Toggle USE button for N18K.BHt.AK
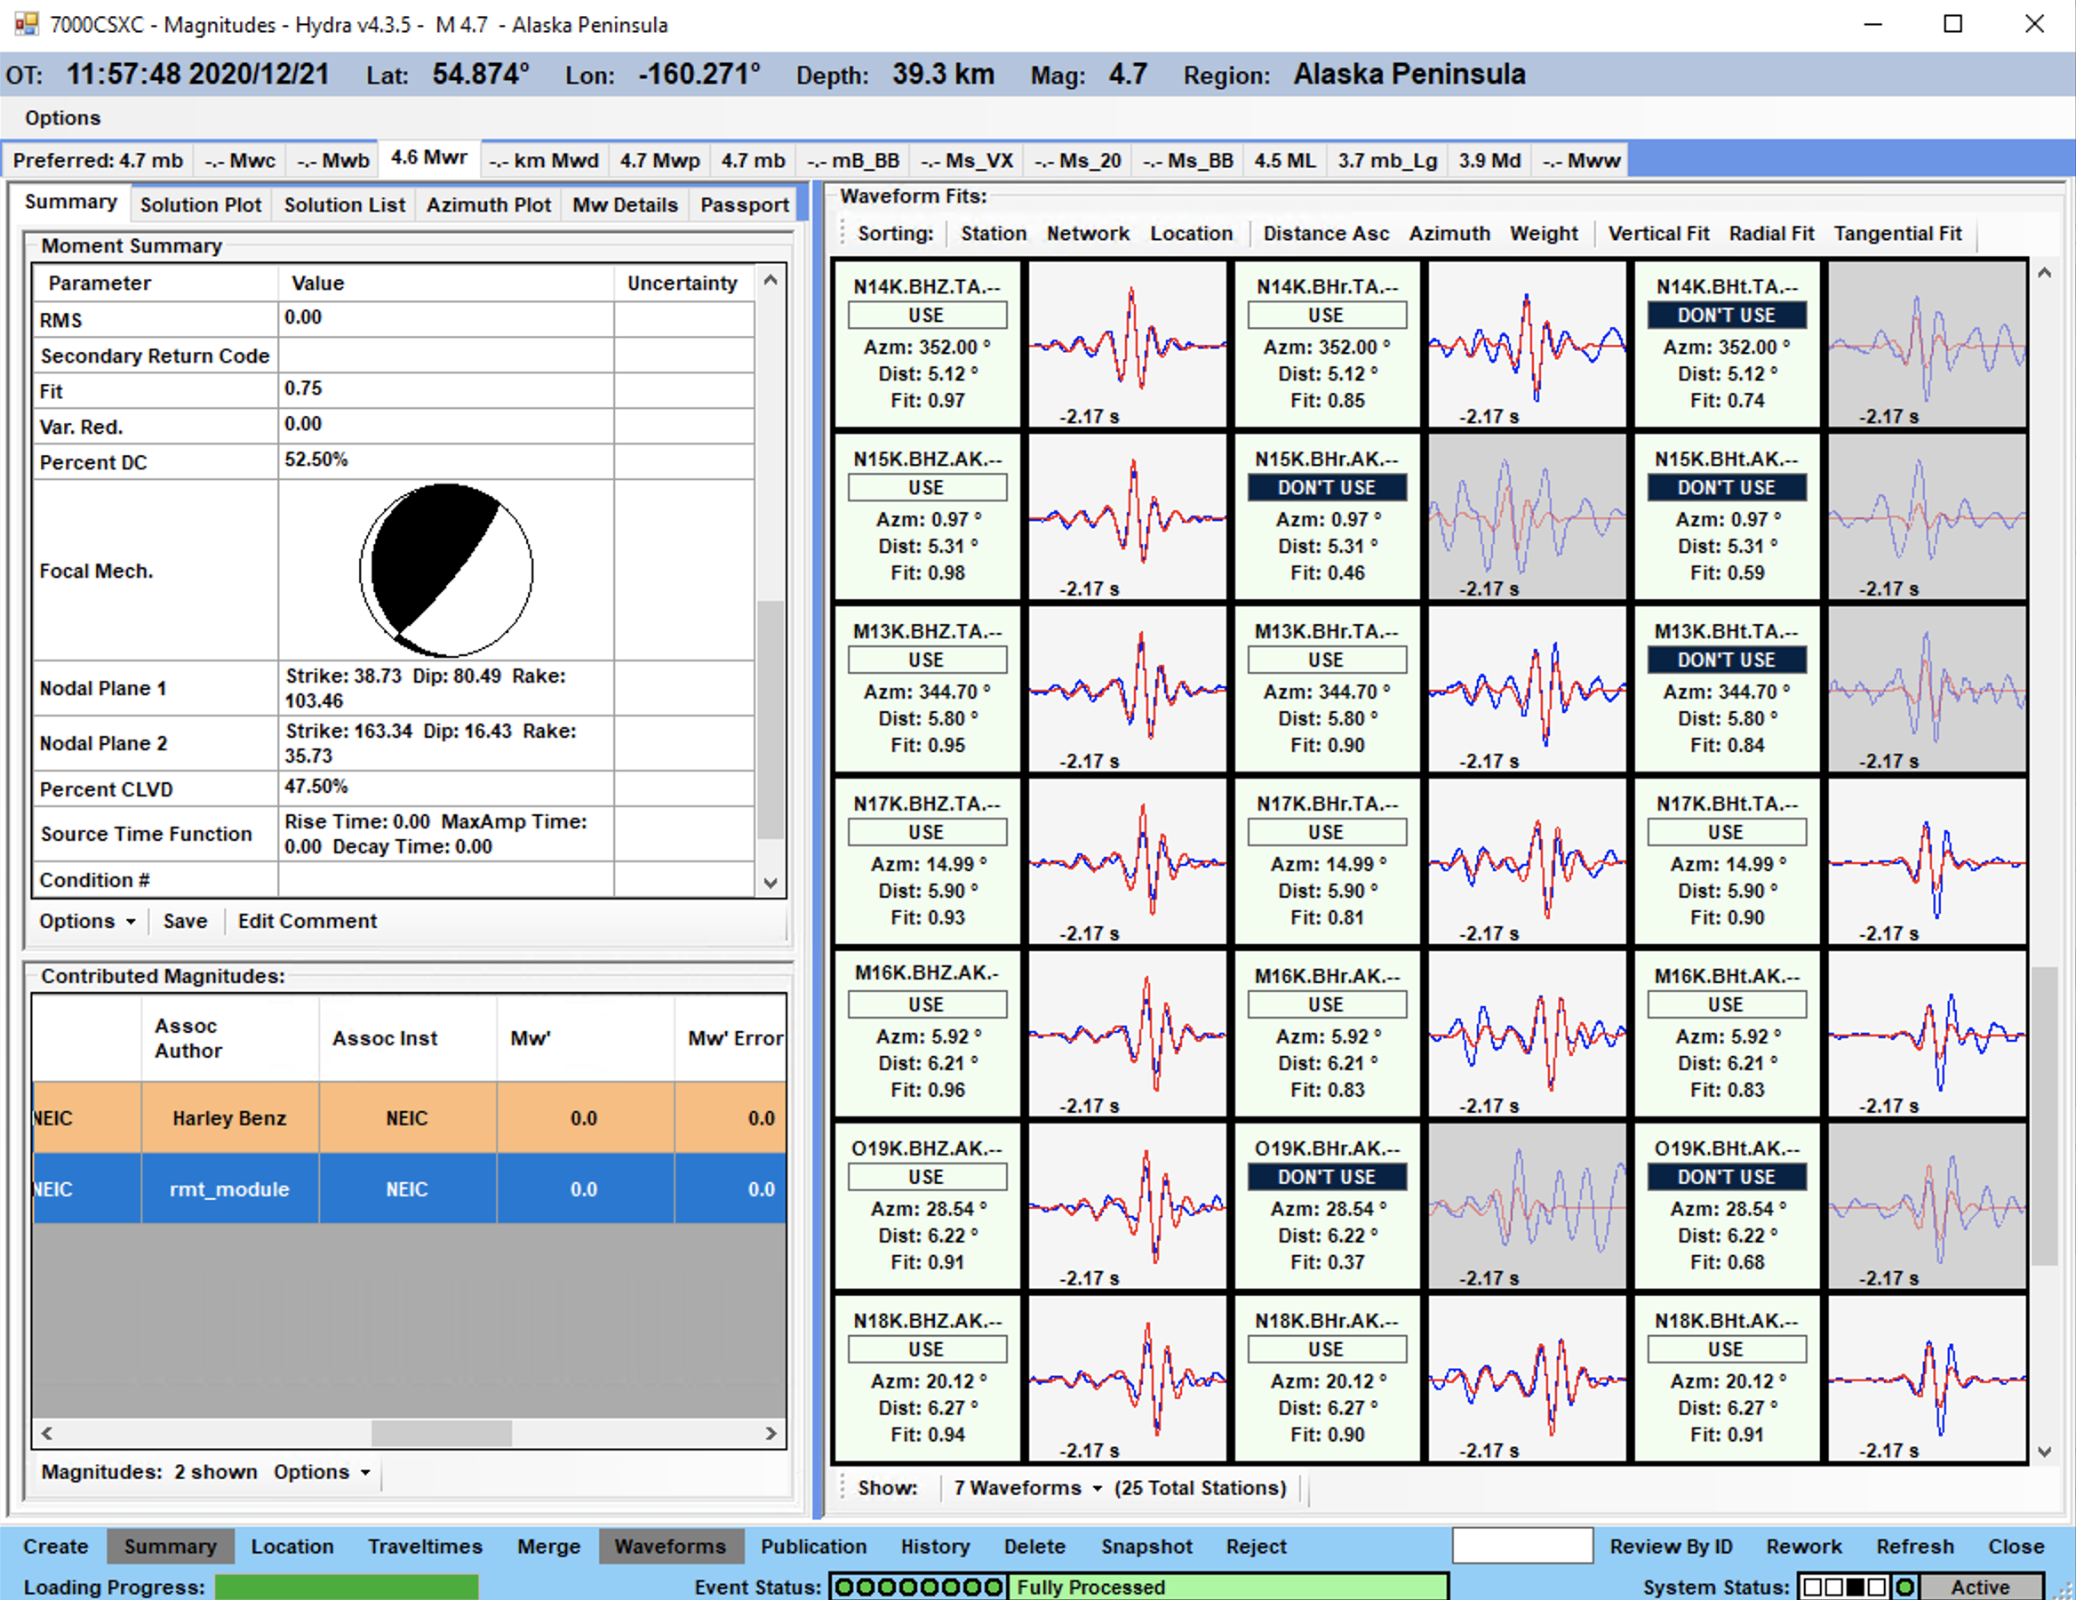Screen dimensions: 2076x1600 tap(1726, 1349)
